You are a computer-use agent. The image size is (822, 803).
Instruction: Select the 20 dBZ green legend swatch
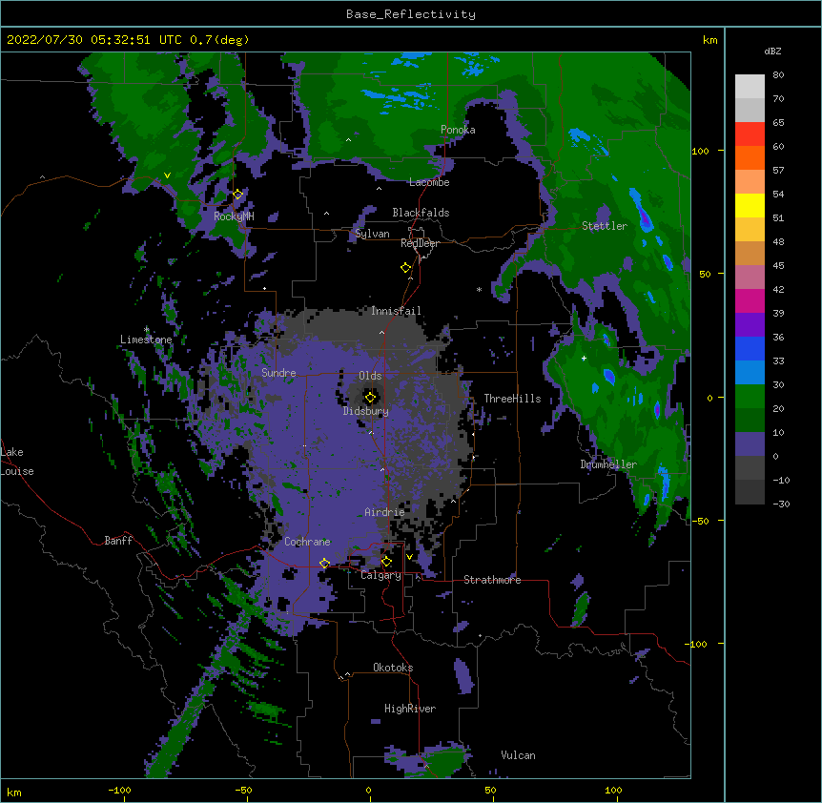(750, 397)
